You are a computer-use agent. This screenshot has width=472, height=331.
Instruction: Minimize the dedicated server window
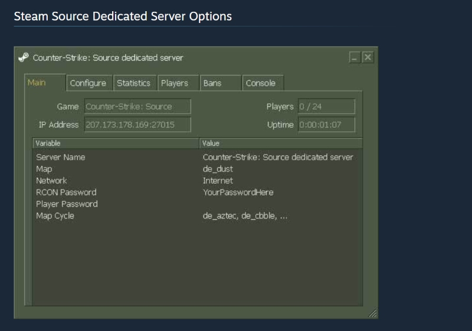tap(354, 58)
